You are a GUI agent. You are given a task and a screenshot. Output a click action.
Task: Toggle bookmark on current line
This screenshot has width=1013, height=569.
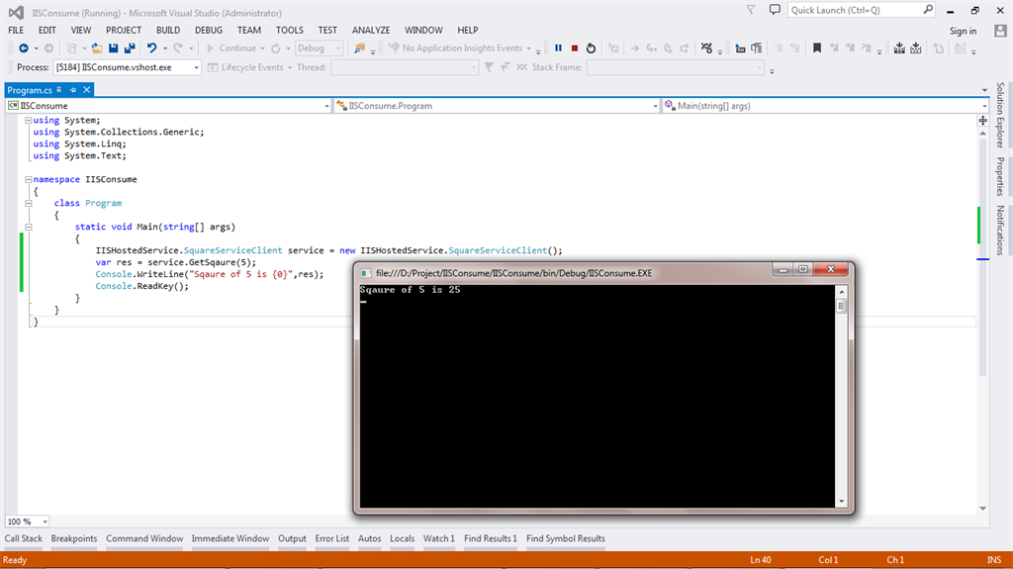(816, 47)
